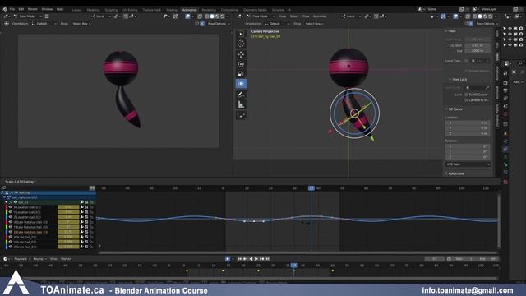Open the Help menu
The height and width of the screenshot is (296, 526).
[x=60, y=9]
